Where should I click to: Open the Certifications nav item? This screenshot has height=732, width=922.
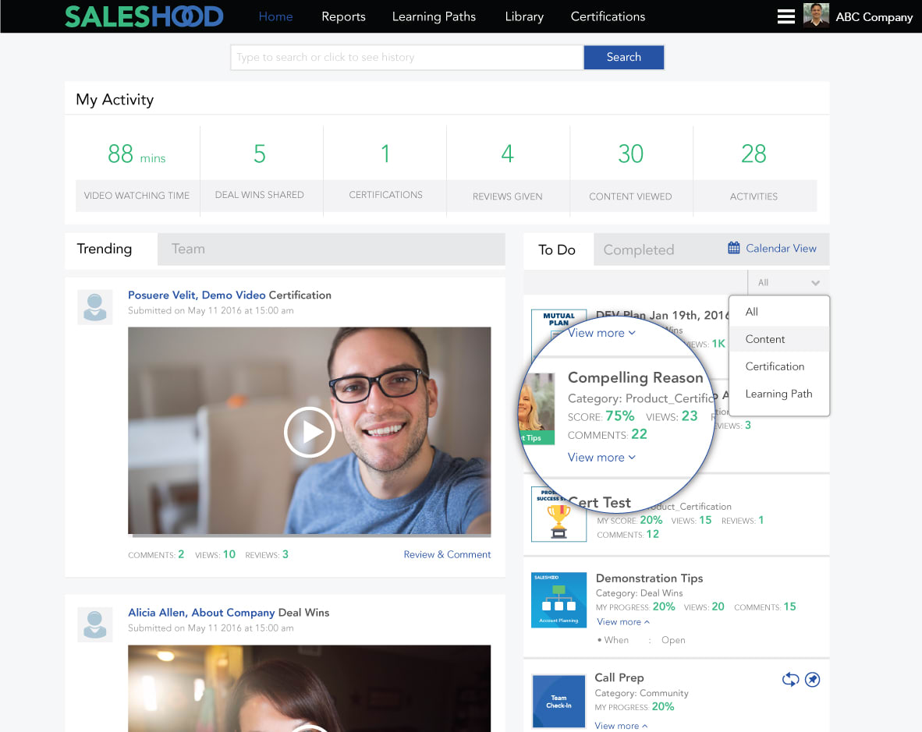coord(608,16)
